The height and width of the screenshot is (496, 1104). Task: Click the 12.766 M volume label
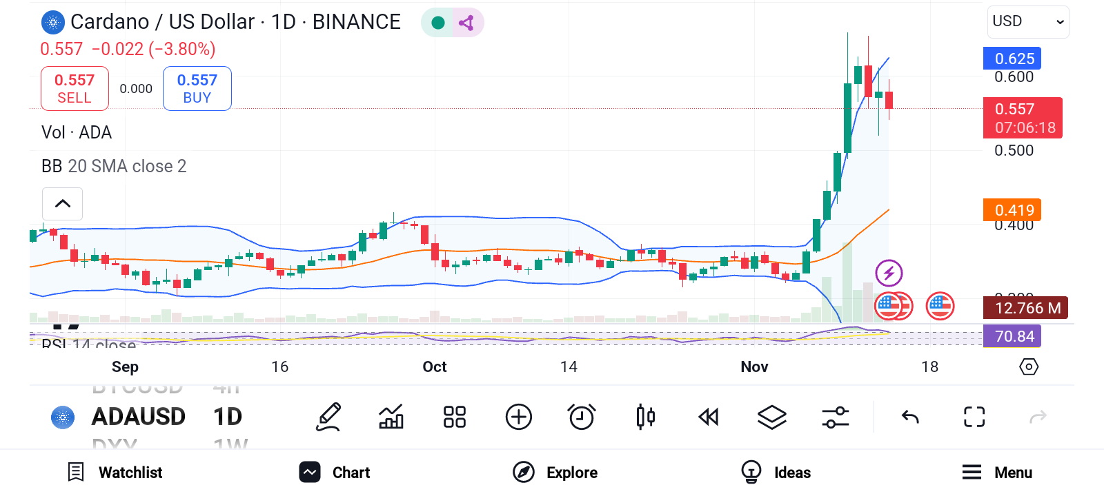[x=1025, y=308]
